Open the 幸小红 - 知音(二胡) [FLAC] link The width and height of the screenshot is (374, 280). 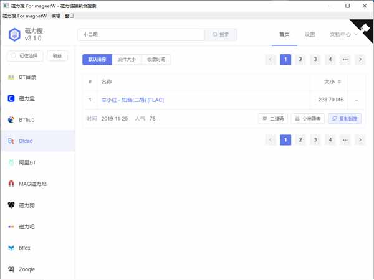click(132, 100)
